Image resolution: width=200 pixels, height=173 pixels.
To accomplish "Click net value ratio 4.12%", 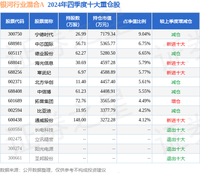I will [144, 120].
